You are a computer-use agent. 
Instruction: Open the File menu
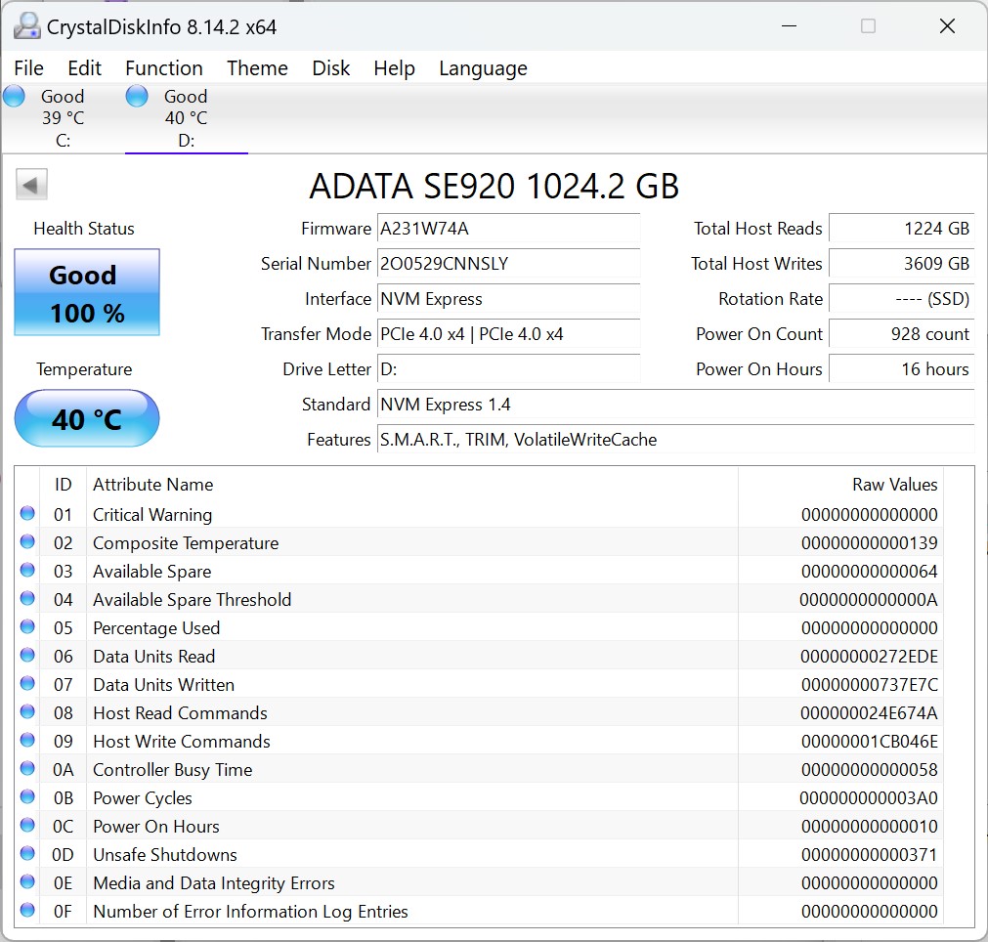click(29, 68)
